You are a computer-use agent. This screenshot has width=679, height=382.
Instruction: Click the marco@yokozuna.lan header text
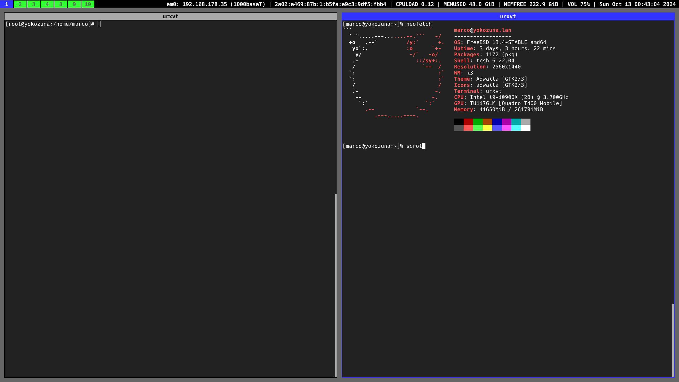click(x=482, y=30)
